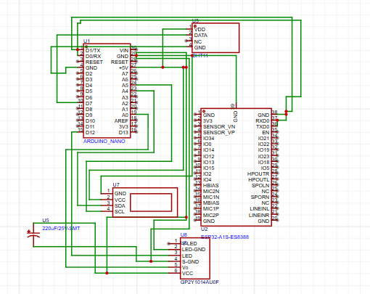Select the SPORN pin label
Viewport: 370px width, 294px height.
point(260,197)
